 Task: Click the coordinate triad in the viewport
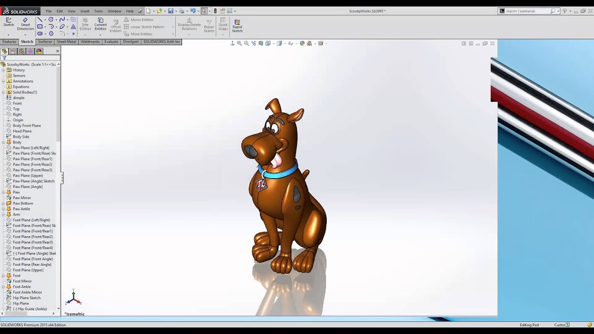click(73, 297)
